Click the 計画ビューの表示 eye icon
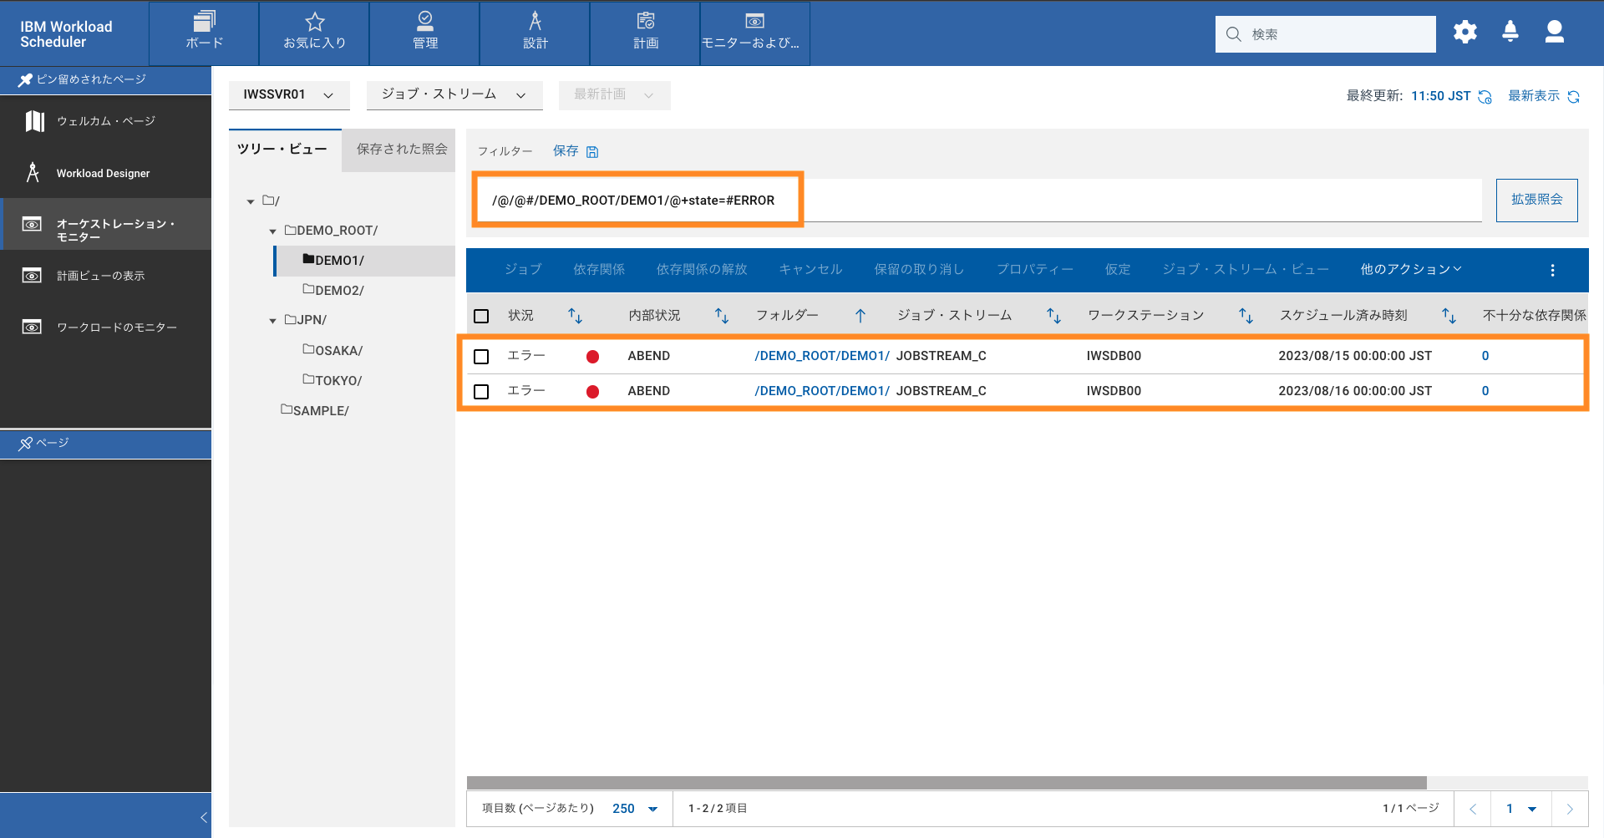The image size is (1604, 838). click(32, 276)
